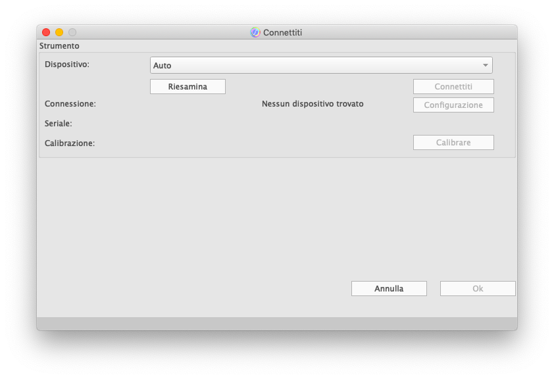Image resolution: width=554 pixels, height=379 pixels.
Task: Open the Configurazione button
Action: 453,105
